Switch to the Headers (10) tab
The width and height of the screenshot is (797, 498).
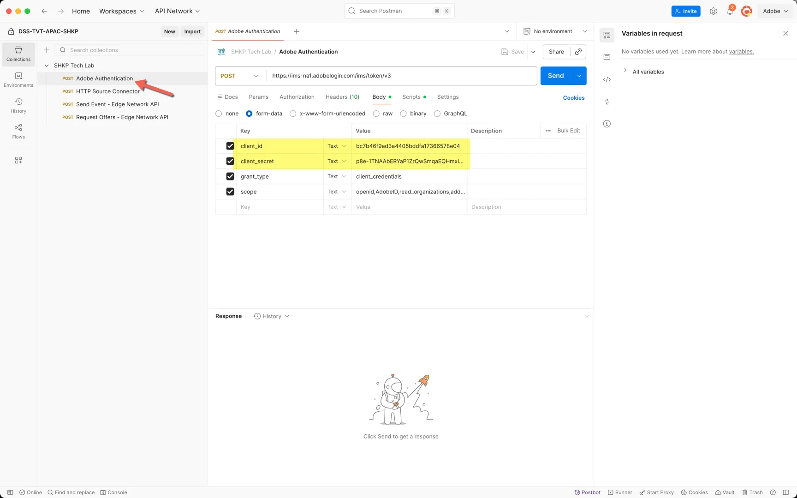pos(342,97)
